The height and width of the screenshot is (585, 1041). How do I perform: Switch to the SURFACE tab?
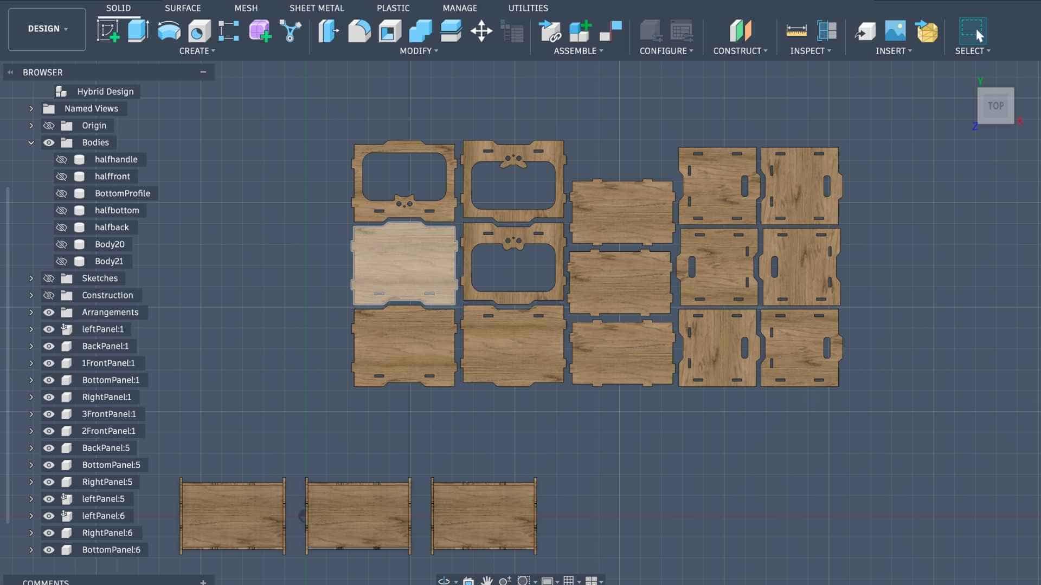coord(183,8)
